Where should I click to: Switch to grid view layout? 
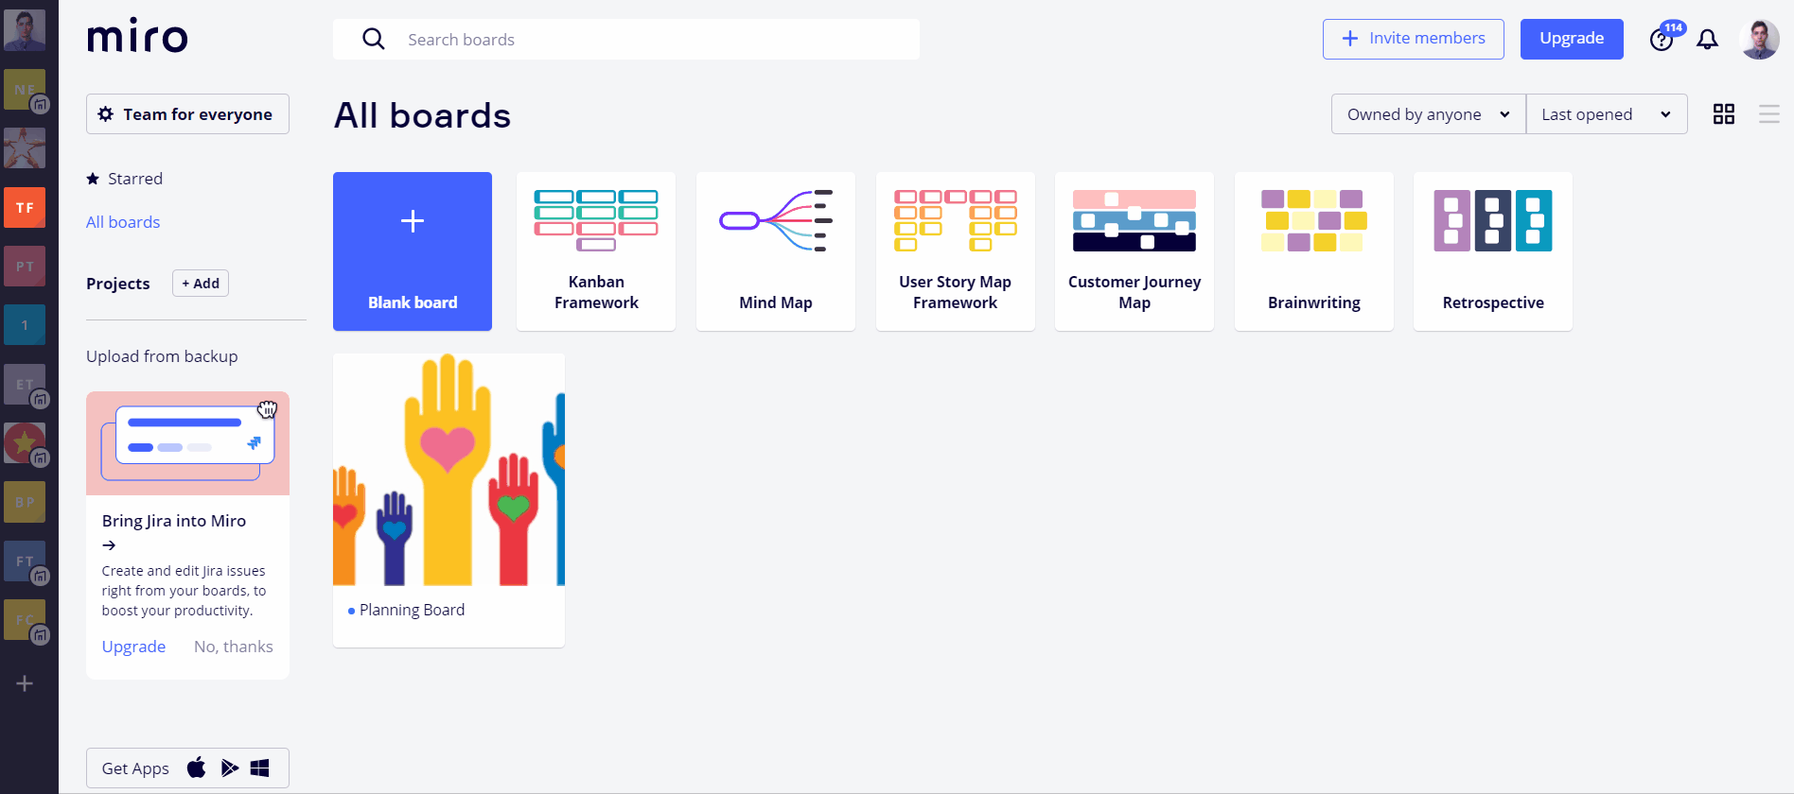point(1724,114)
